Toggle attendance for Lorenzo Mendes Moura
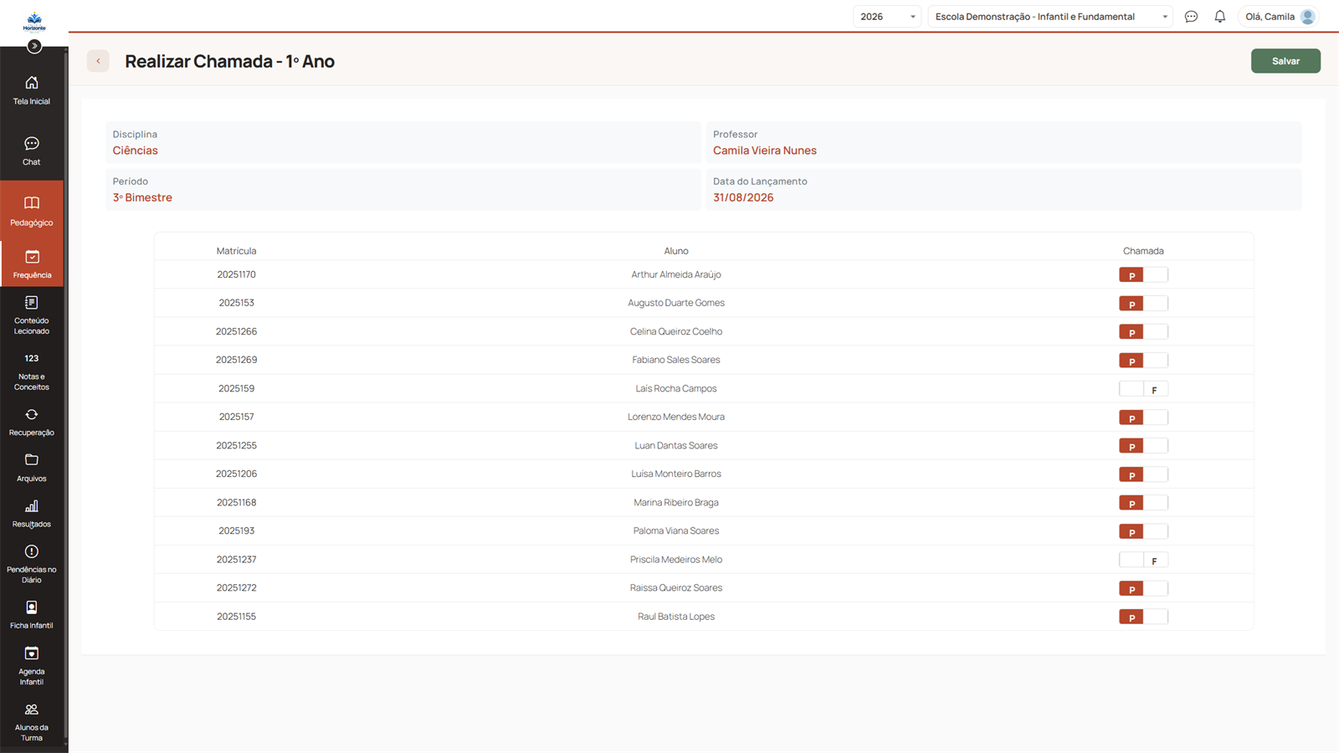Image resolution: width=1339 pixels, height=753 pixels. tap(1143, 417)
